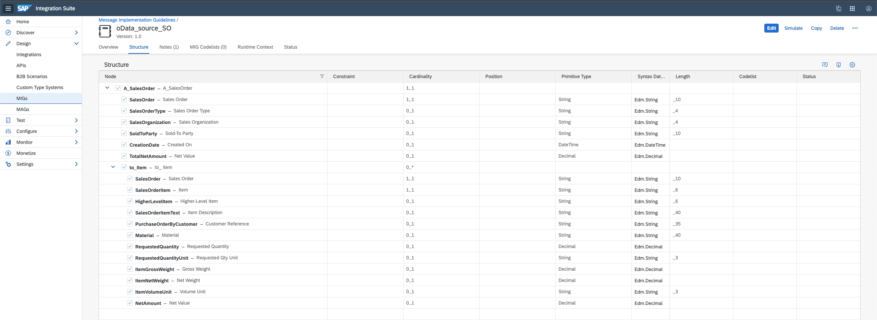Image resolution: width=877 pixels, height=320 pixels.
Task: Open the Structure table settings gear
Action: click(852, 65)
